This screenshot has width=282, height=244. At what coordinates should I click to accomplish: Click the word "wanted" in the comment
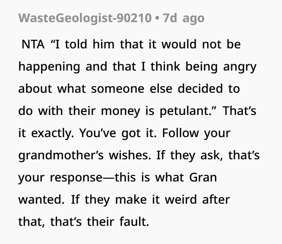(x=41, y=200)
